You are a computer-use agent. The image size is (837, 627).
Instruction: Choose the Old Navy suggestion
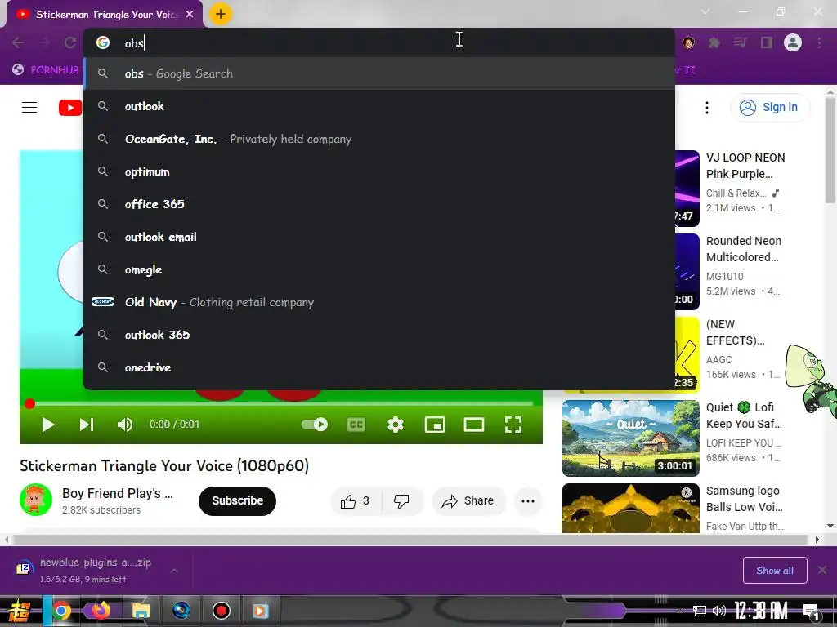(x=379, y=302)
